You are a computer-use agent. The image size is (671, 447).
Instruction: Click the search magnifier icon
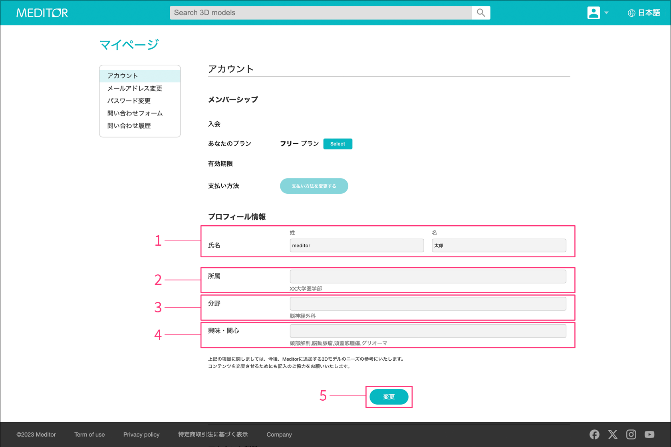(x=481, y=13)
